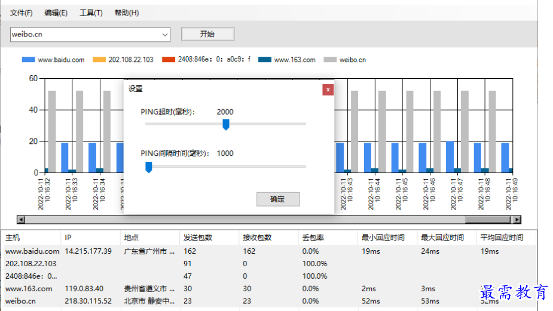This screenshot has height=311, width=553.
Task: Close the 设置 dialog
Action: 328,90
